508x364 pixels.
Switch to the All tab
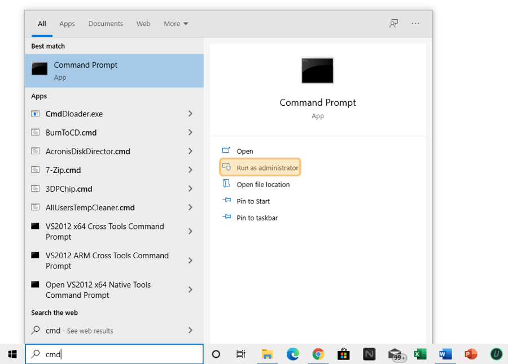click(42, 24)
